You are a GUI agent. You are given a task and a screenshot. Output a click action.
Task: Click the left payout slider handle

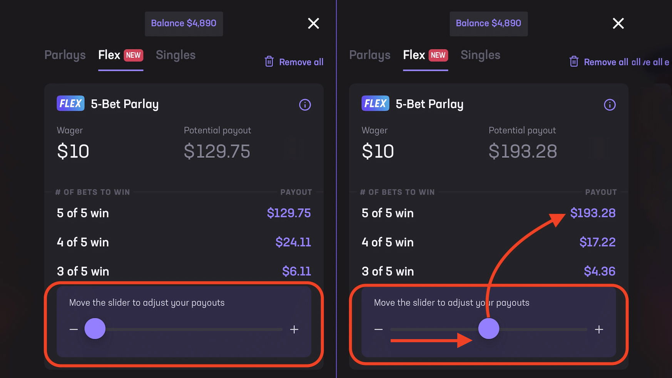coord(95,328)
